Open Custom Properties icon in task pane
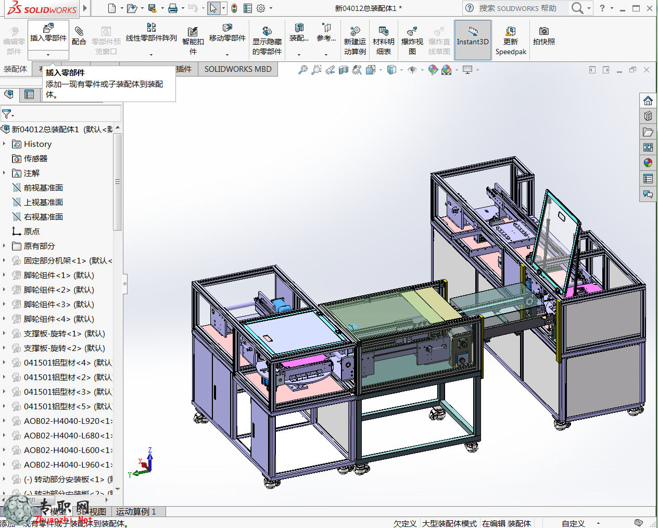The height and width of the screenshot is (528, 658). pyautogui.click(x=648, y=179)
